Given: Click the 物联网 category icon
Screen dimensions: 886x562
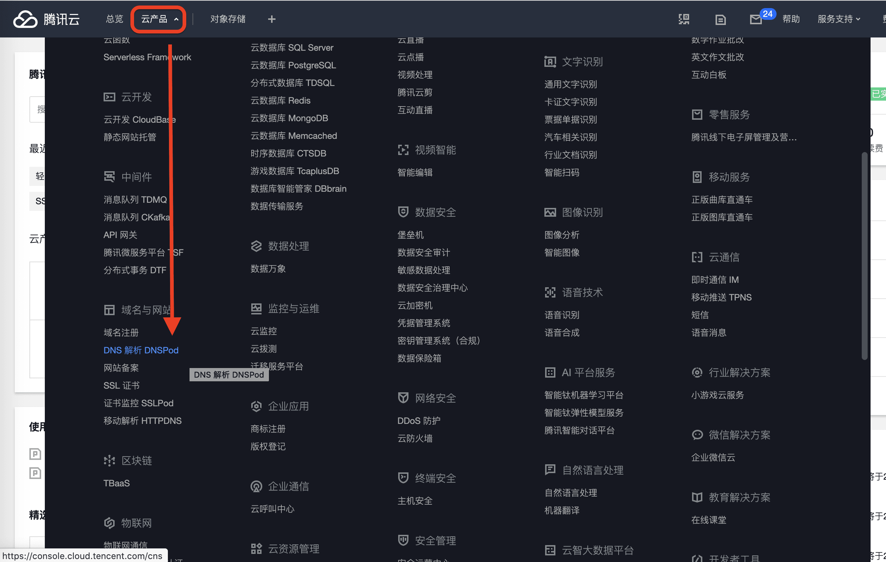Looking at the screenshot, I should click(x=109, y=523).
